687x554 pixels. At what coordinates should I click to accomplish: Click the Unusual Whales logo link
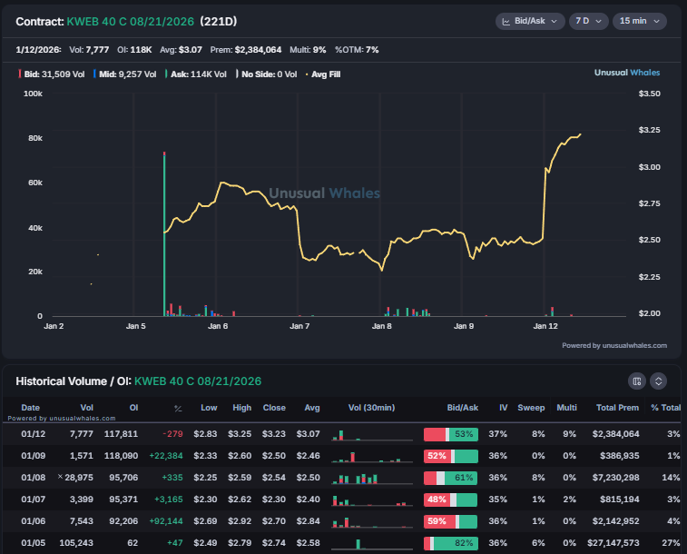627,73
